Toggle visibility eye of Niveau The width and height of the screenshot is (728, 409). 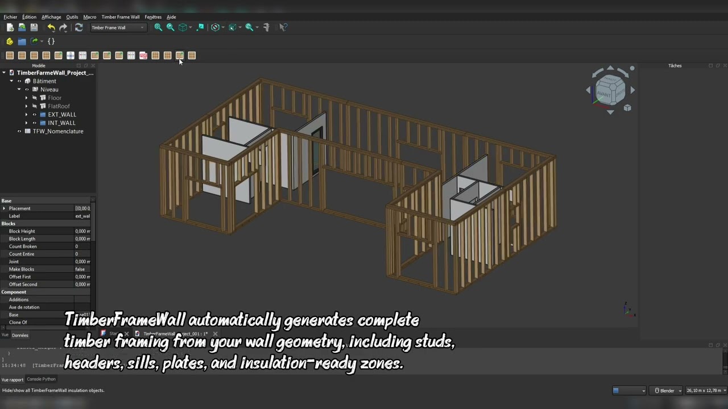coord(27,90)
